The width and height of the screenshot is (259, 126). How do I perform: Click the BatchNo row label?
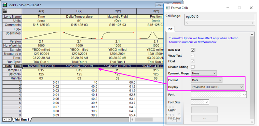(x=12, y=74)
